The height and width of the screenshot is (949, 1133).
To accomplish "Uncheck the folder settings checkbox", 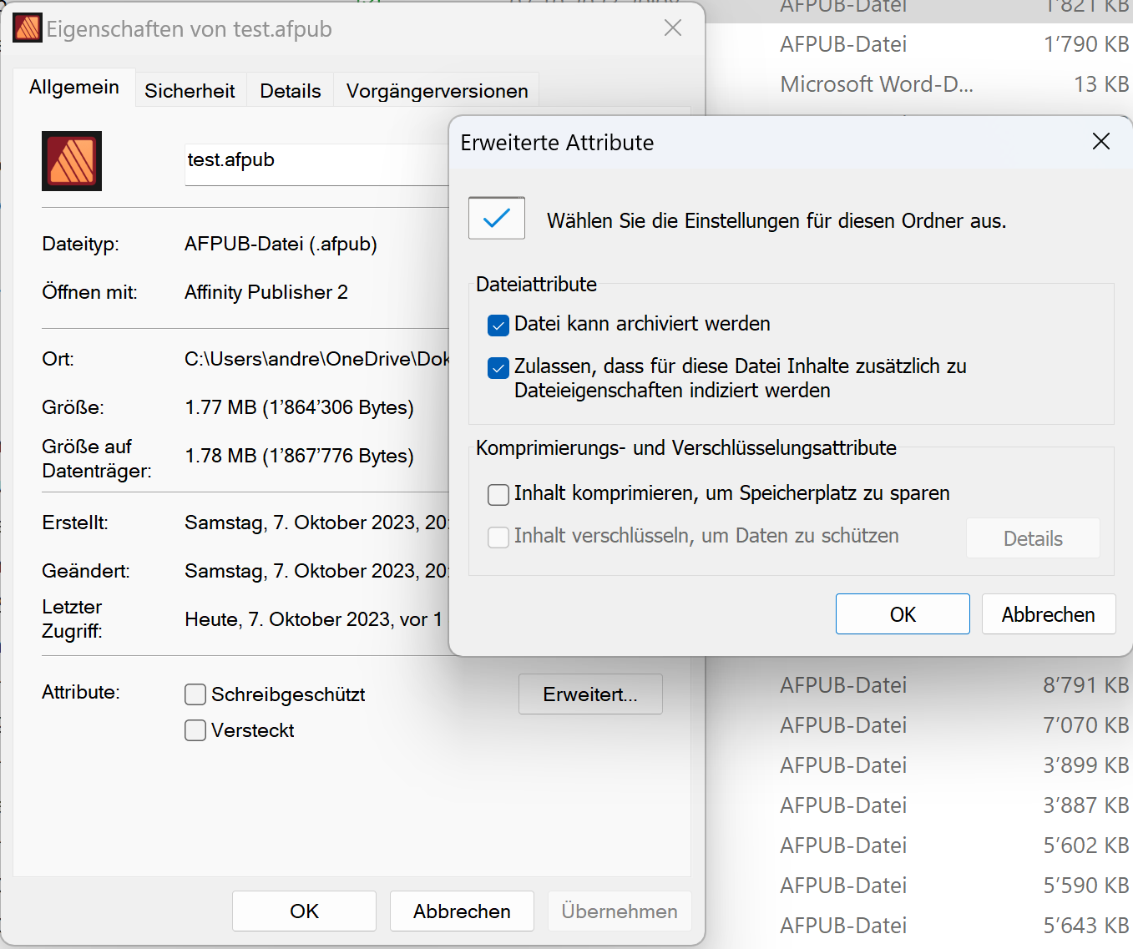I will 496,218.
